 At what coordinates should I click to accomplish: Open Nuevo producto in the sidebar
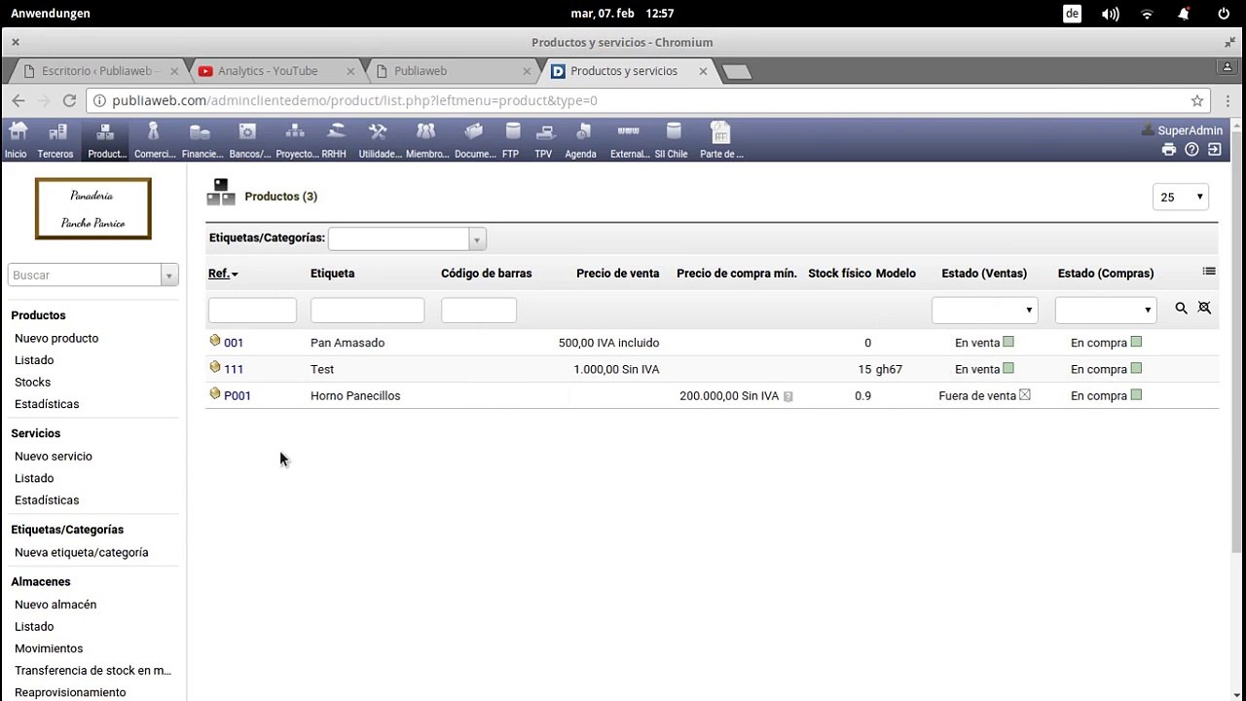coord(56,338)
